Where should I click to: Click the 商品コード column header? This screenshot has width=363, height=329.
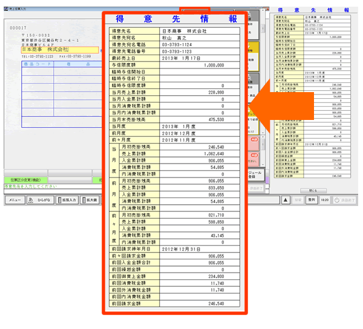[x=37, y=63]
